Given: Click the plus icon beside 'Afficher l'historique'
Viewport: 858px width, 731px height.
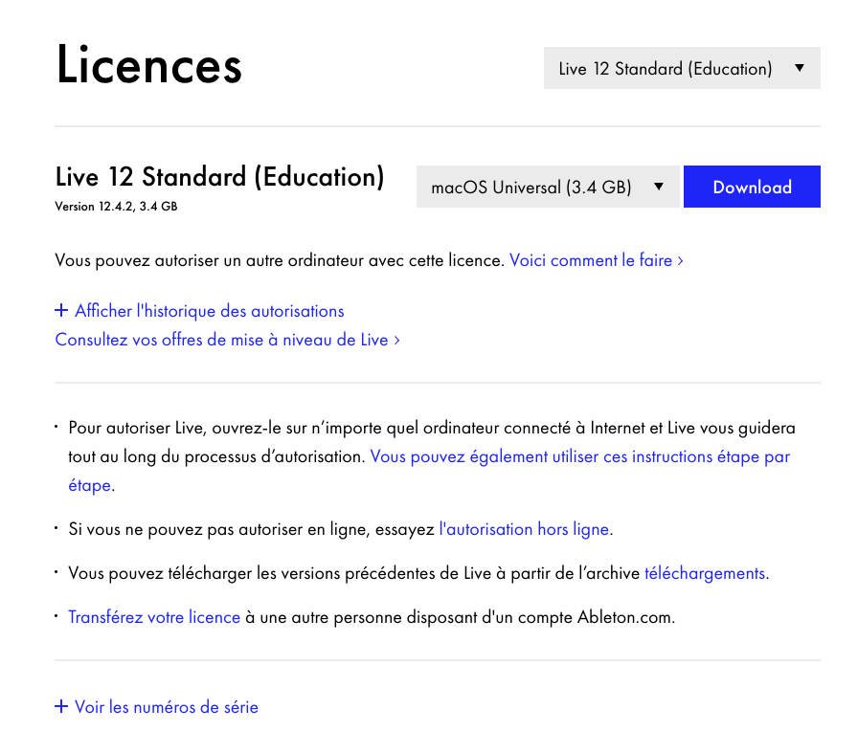Looking at the screenshot, I should point(61,311).
